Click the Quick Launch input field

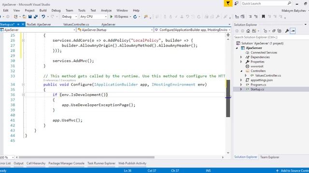264,3
